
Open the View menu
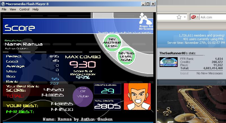point(13,9)
